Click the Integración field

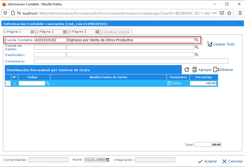[x=155, y=160]
